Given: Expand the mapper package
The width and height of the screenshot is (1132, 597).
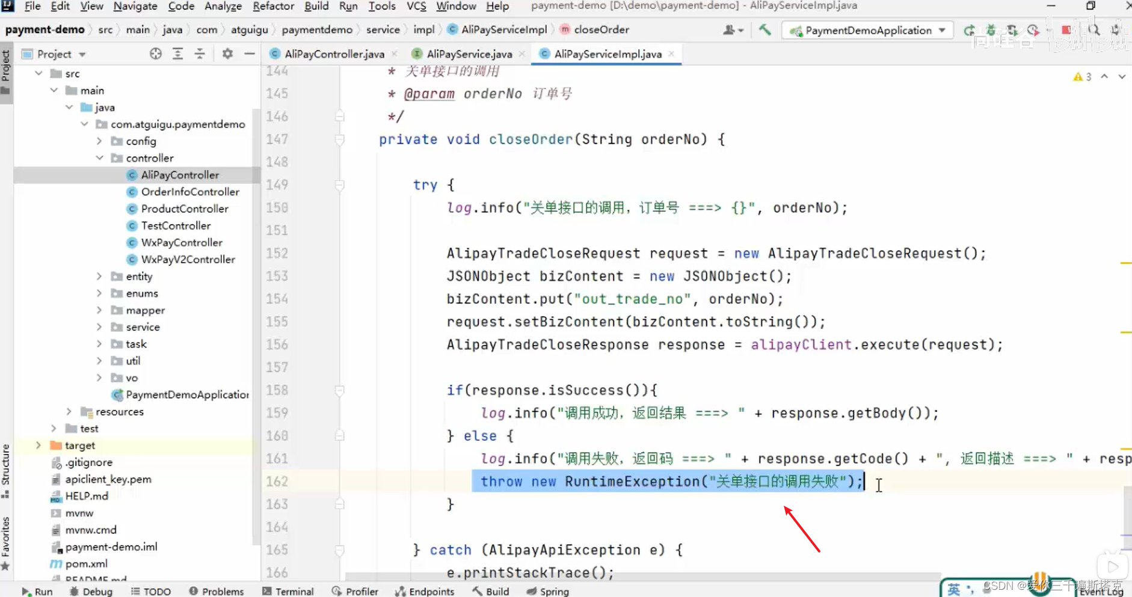Looking at the screenshot, I should 99,310.
